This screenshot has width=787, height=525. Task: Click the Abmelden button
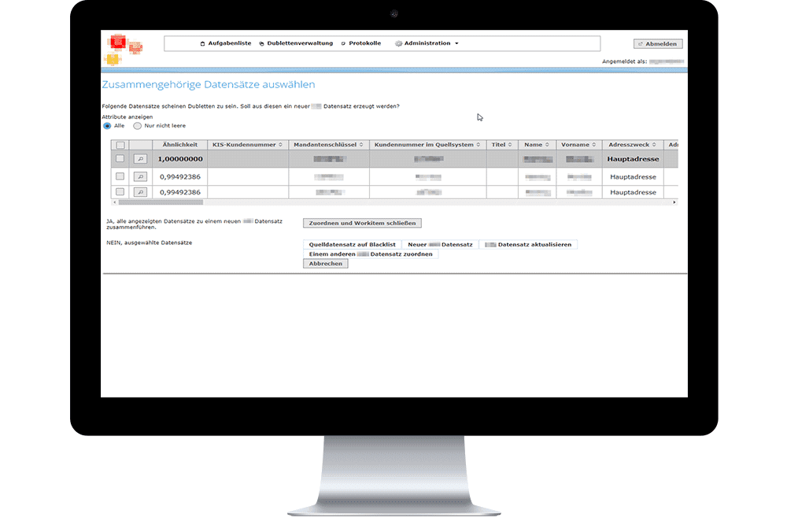[x=658, y=43]
